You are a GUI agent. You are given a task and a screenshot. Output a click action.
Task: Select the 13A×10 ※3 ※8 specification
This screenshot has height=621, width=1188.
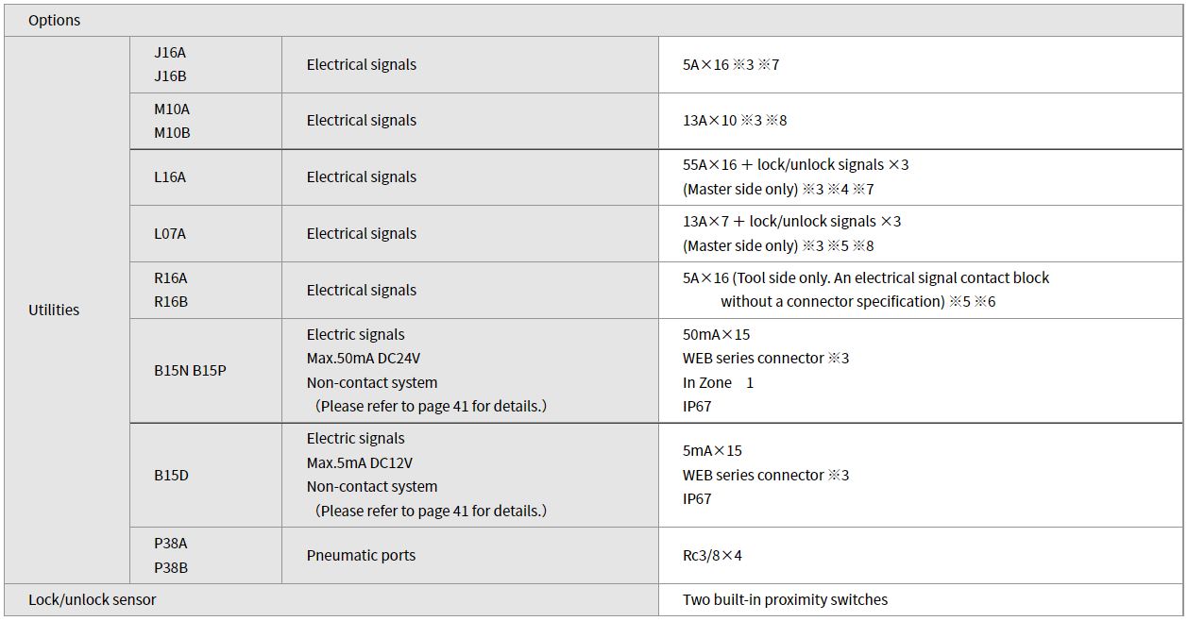point(735,121)
